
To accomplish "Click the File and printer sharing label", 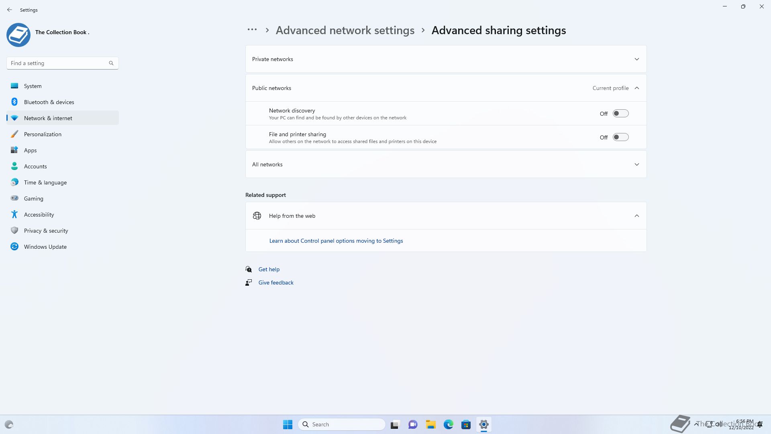I will pos(298,134).
